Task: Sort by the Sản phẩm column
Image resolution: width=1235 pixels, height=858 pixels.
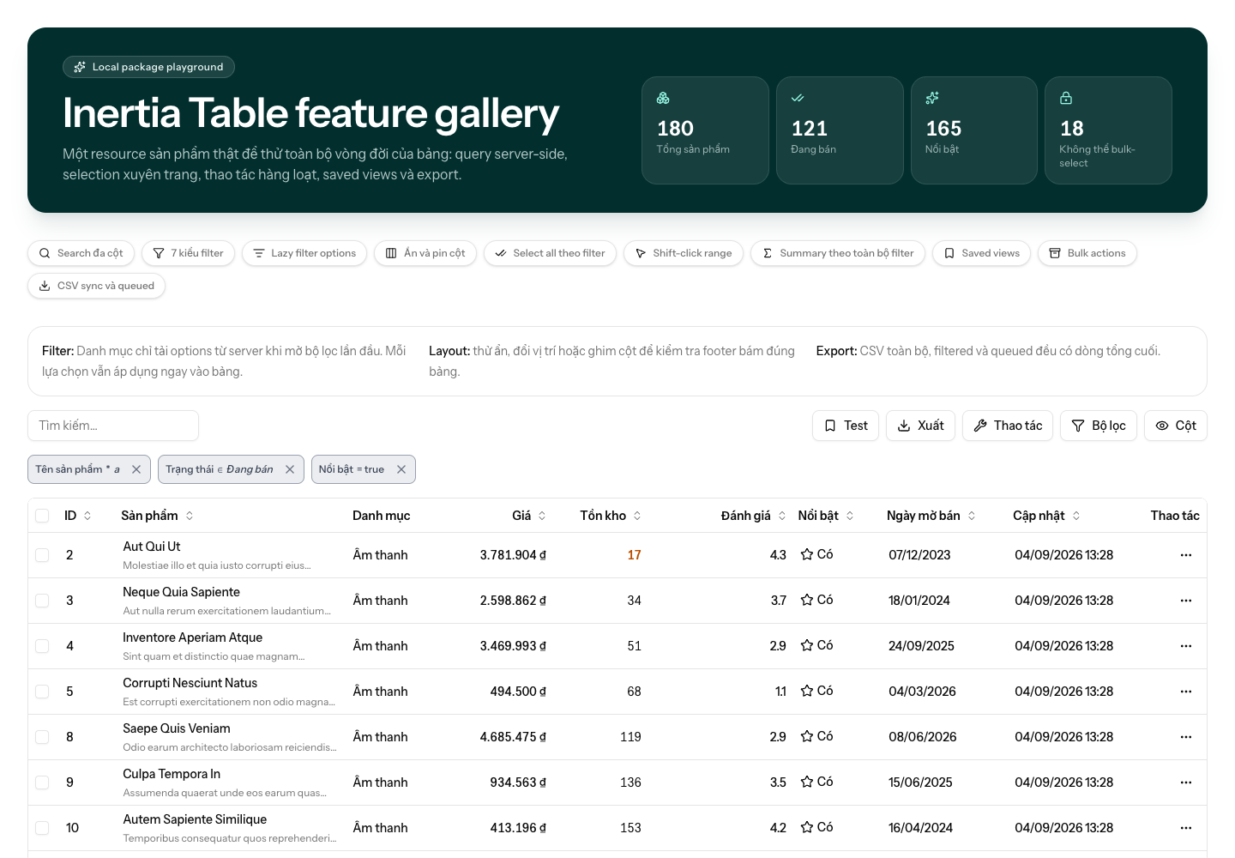Action: (x=158, y=516)
